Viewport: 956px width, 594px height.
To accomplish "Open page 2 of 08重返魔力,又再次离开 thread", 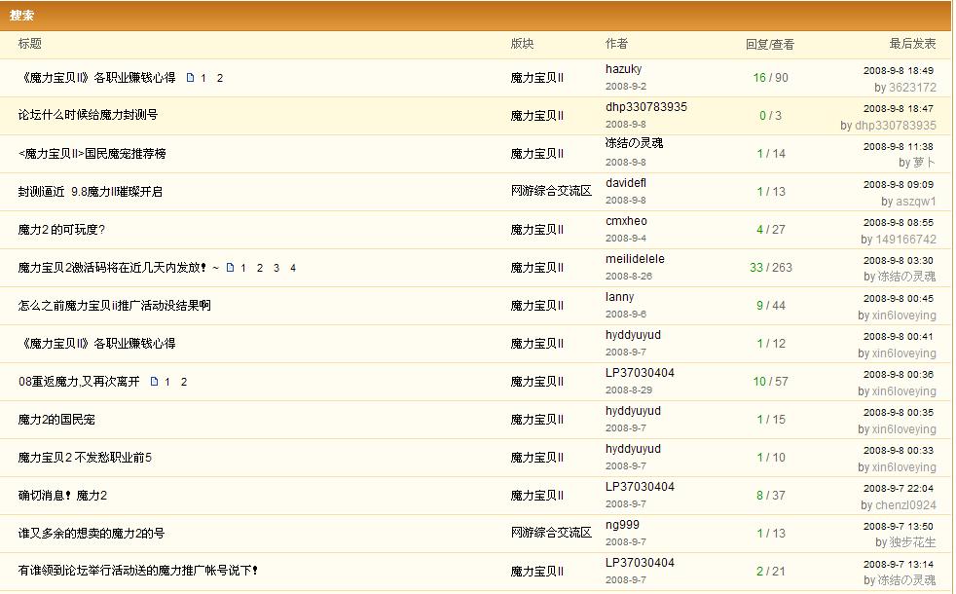I will tap(184, 382).
